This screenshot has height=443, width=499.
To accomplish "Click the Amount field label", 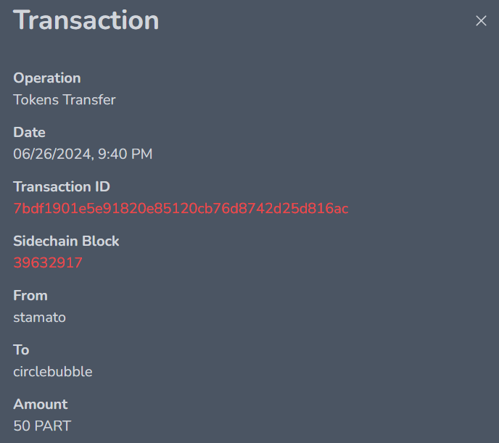I will pos(41,405).
